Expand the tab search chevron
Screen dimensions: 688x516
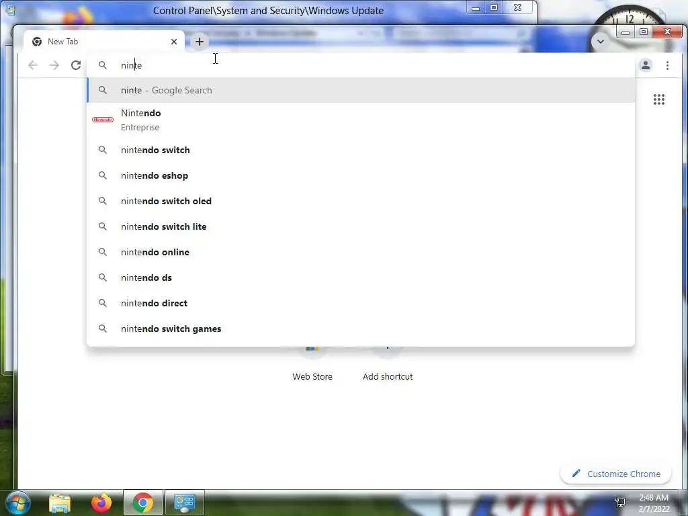point(600,42)
